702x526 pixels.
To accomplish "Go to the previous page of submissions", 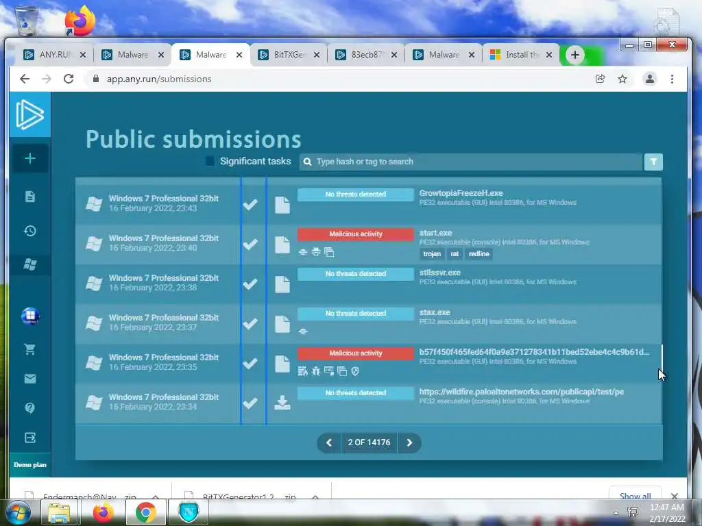I will point(329,443).
